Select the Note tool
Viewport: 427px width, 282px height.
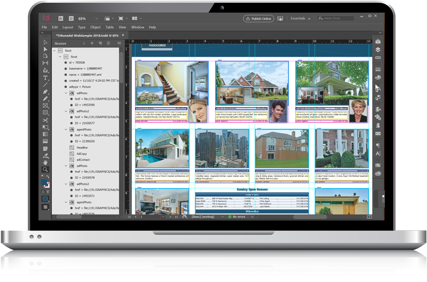pyautogui.click(x=45, y=149)
